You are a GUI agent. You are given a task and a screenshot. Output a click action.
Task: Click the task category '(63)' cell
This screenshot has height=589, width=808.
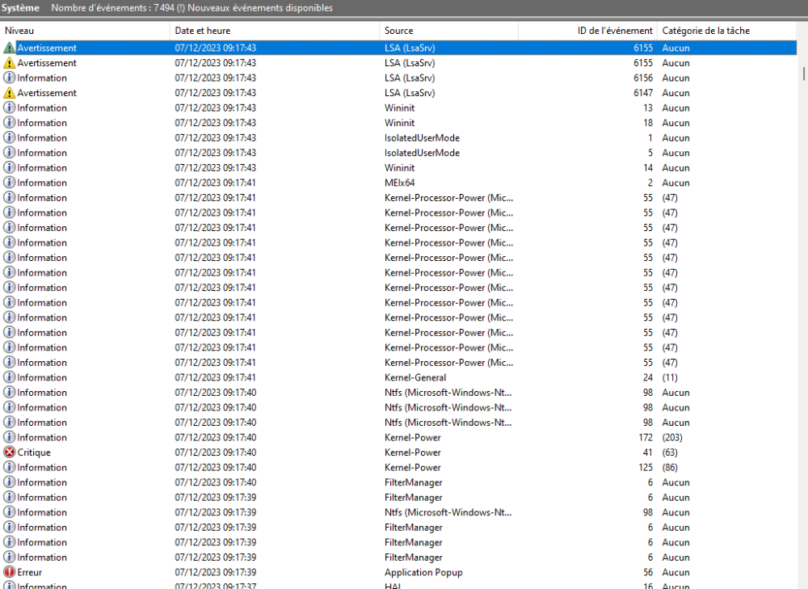point(670,452)
